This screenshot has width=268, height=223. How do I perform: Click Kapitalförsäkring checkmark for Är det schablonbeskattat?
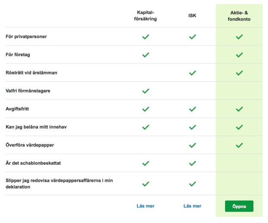tap(146, 163)
